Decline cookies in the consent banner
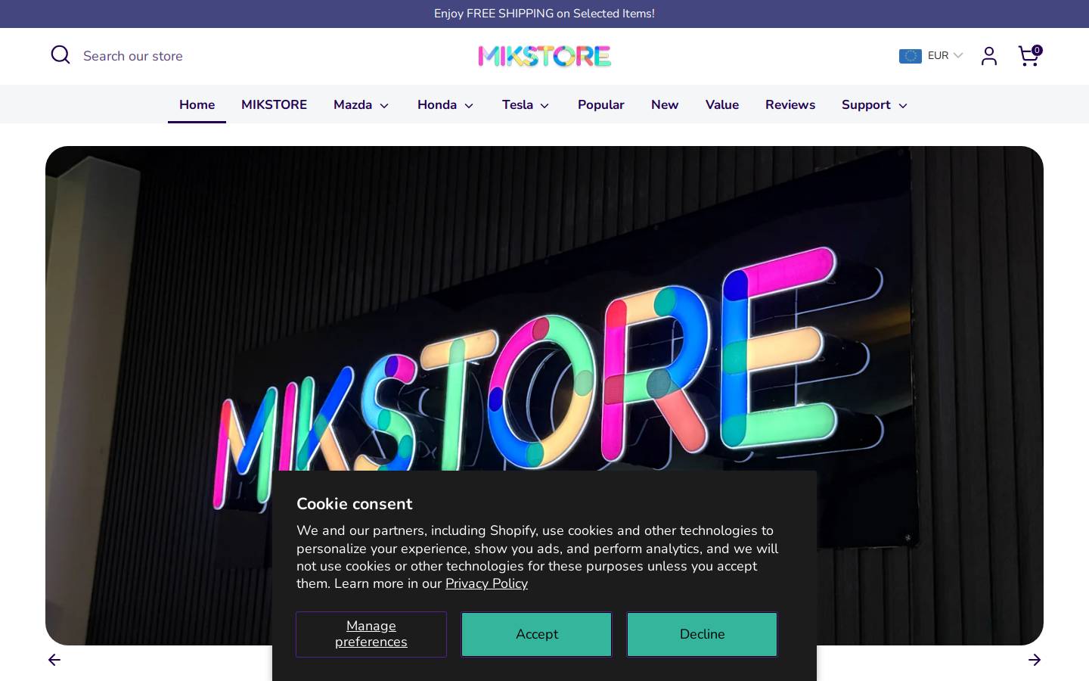The width and height of the screenshot is (1089, 681). pos(702,634)
